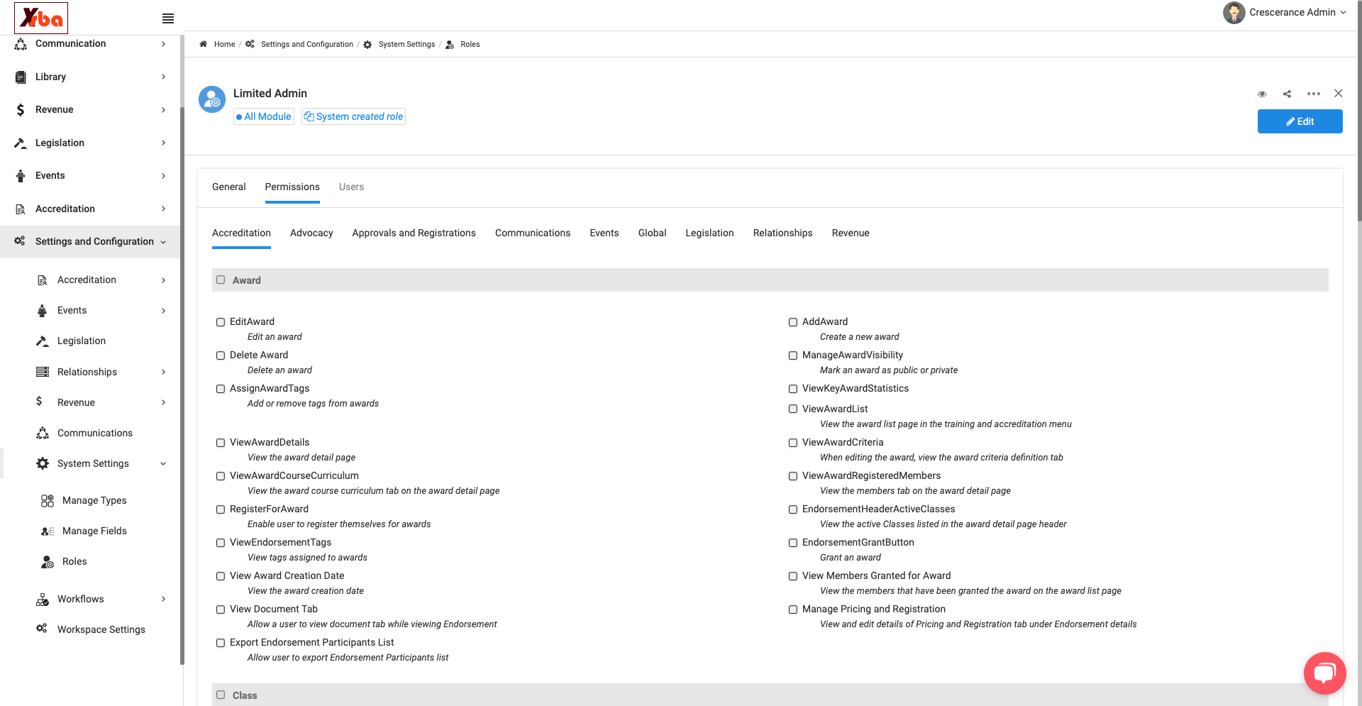Image resolution: width=1362 pixels, height=706 pixels.
Task: Click the Communications submenu icon
Action: tap(43, 434)
